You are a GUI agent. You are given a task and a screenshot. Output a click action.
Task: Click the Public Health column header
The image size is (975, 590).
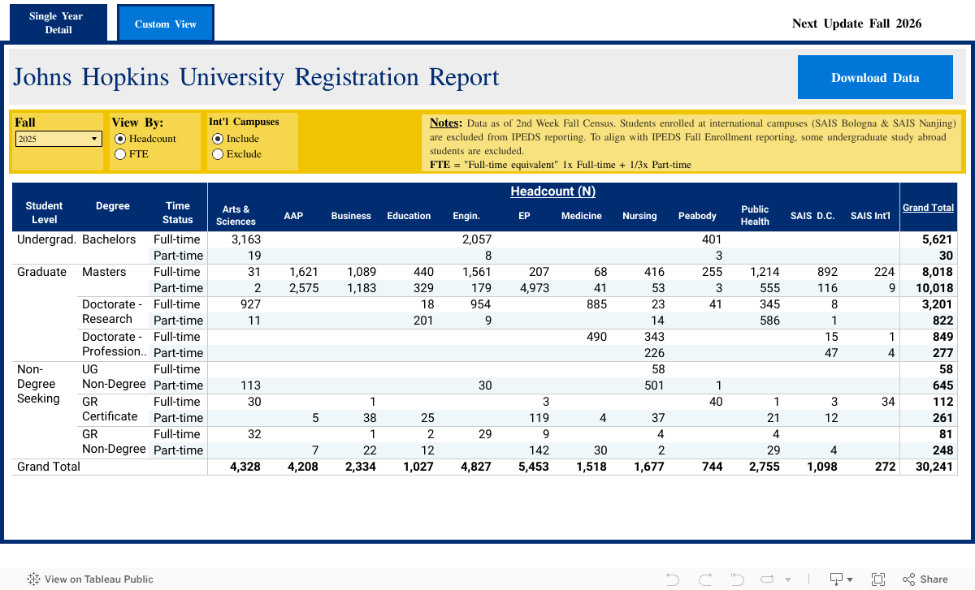click(755, 215)
